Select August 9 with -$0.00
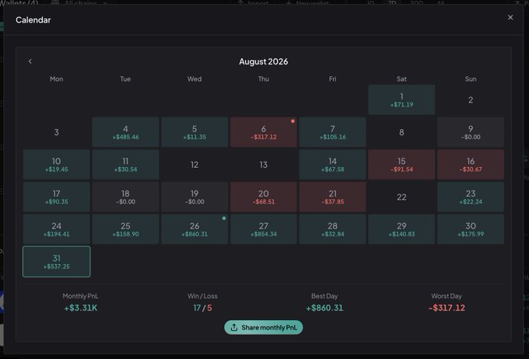This screenshot has width=529, height=359. pyautogui.click(x=471, y=132)
